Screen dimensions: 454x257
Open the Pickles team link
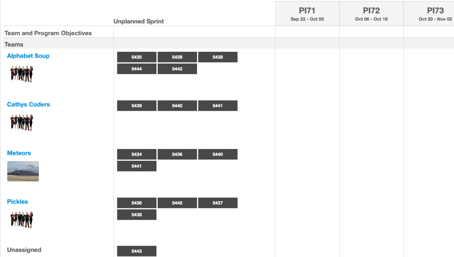pyautogui.click(x=18, y=202)
